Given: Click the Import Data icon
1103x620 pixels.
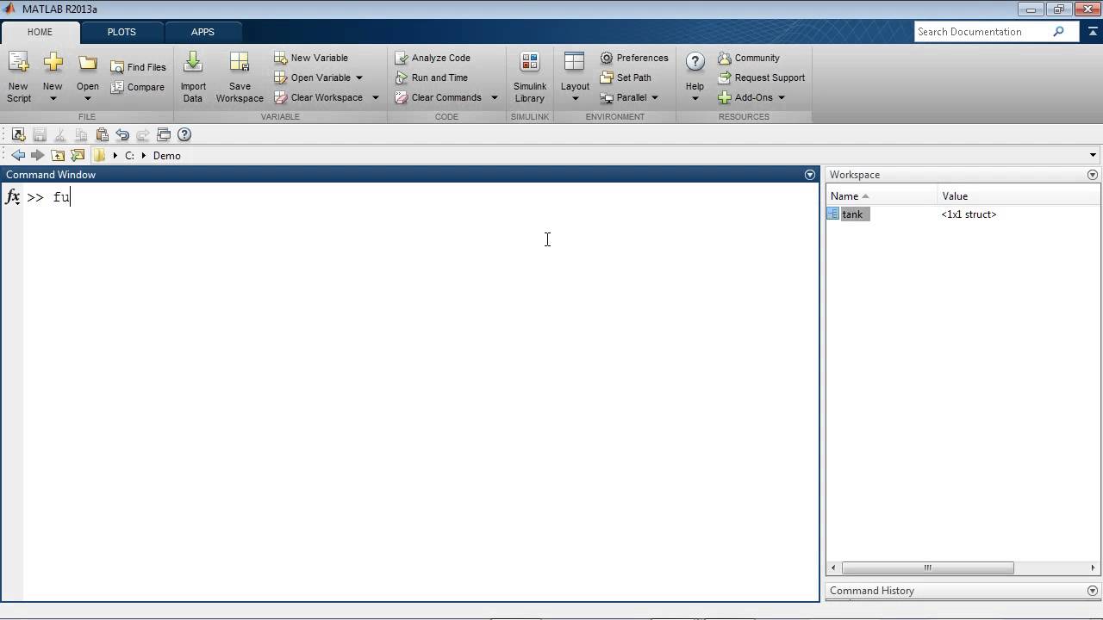Looking at the screenshot, I should tap(193, 63).
